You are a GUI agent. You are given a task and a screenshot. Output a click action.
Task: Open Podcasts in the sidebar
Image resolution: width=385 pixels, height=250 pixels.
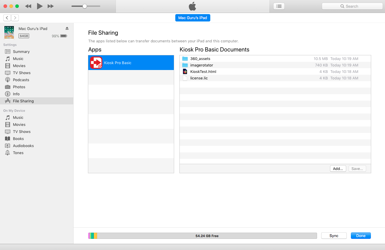point(36,80)
